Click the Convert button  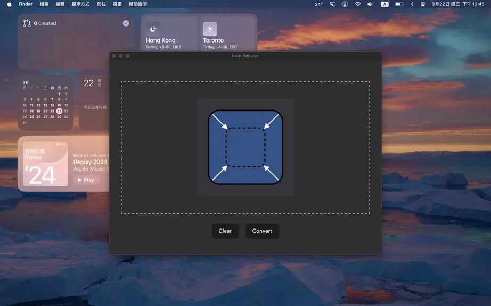pyautogui.click(x=262, y=231)
